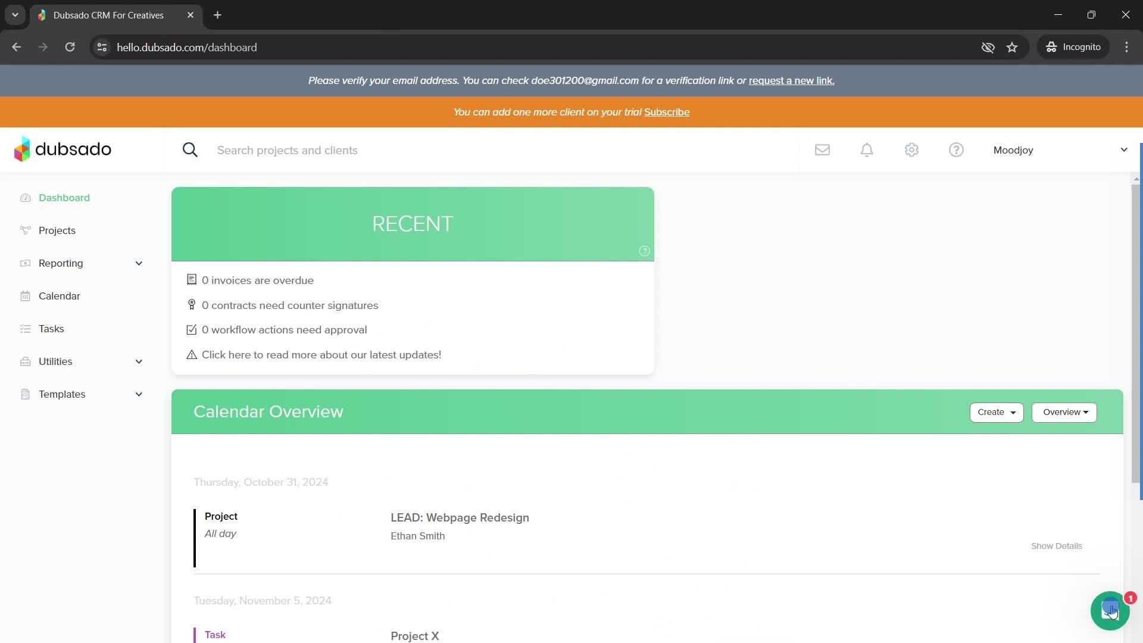
Task: Open Tasks in sidebar
Action: 51,329
